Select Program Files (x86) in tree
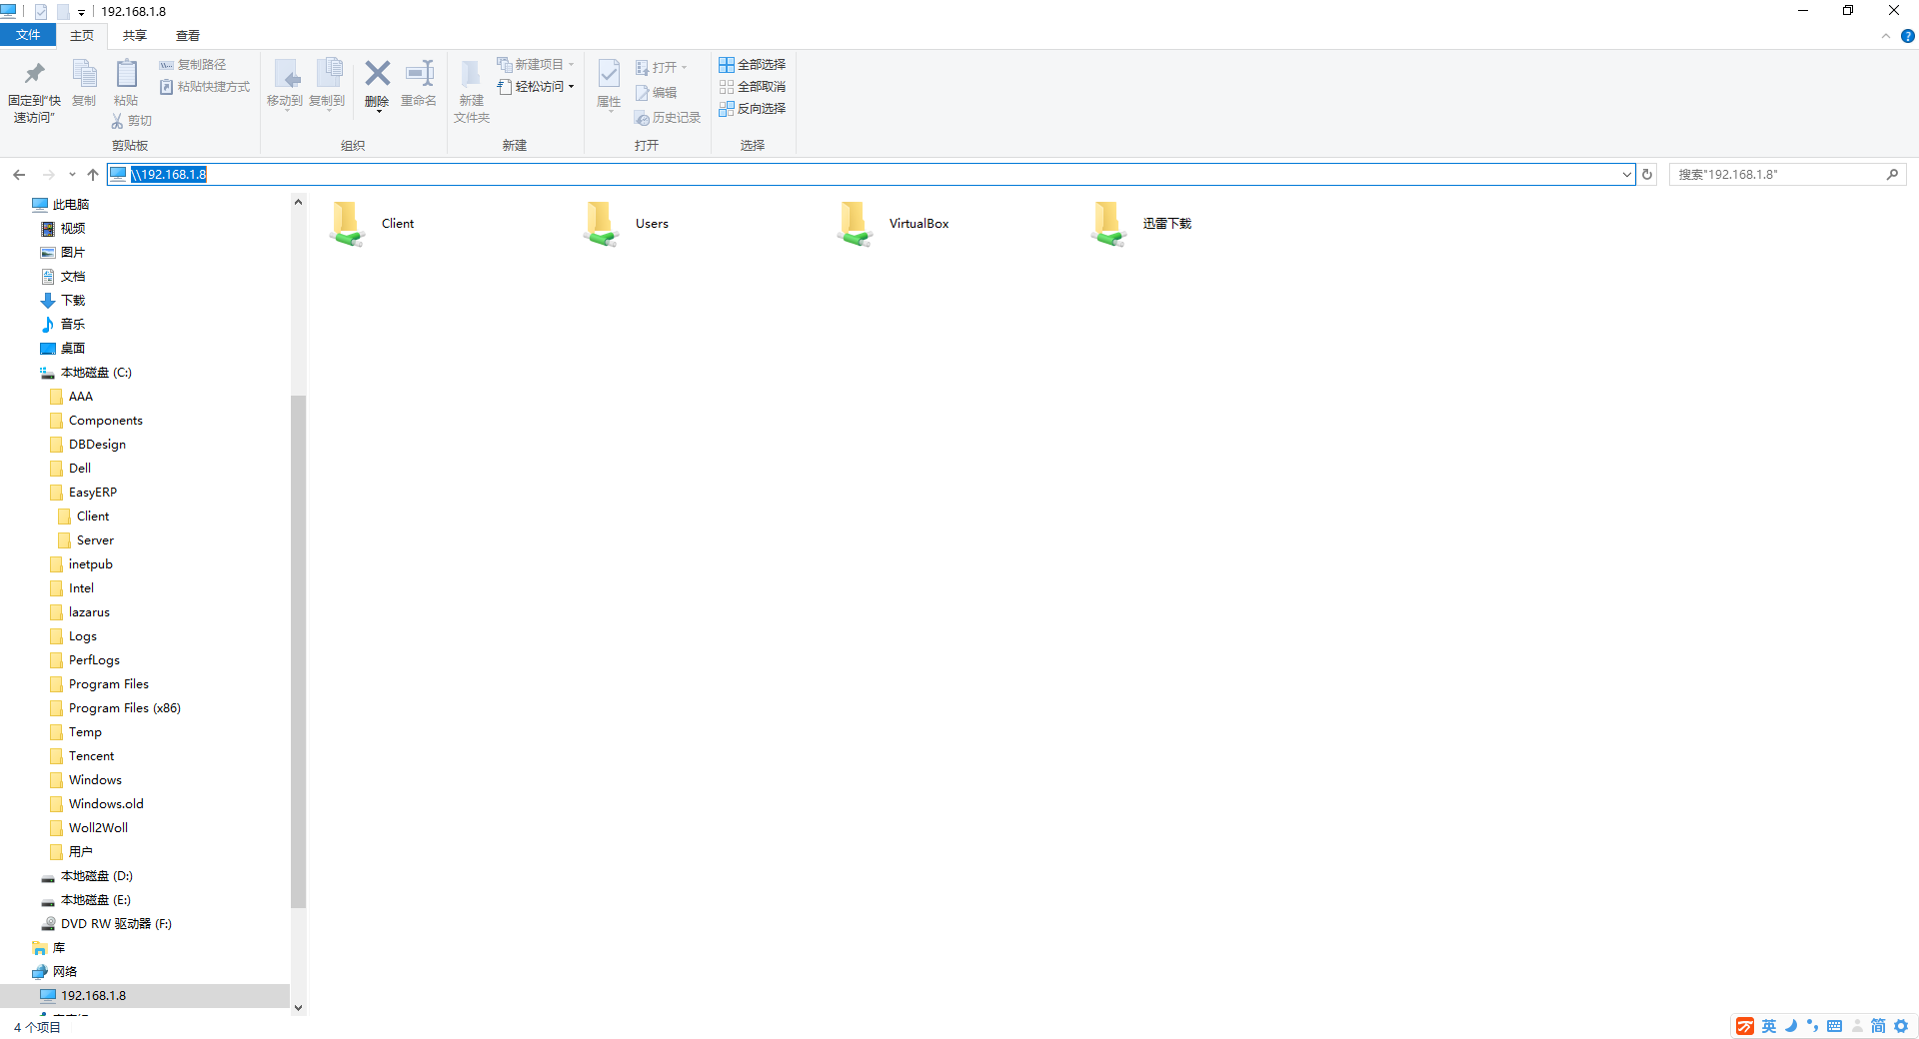 124,708
